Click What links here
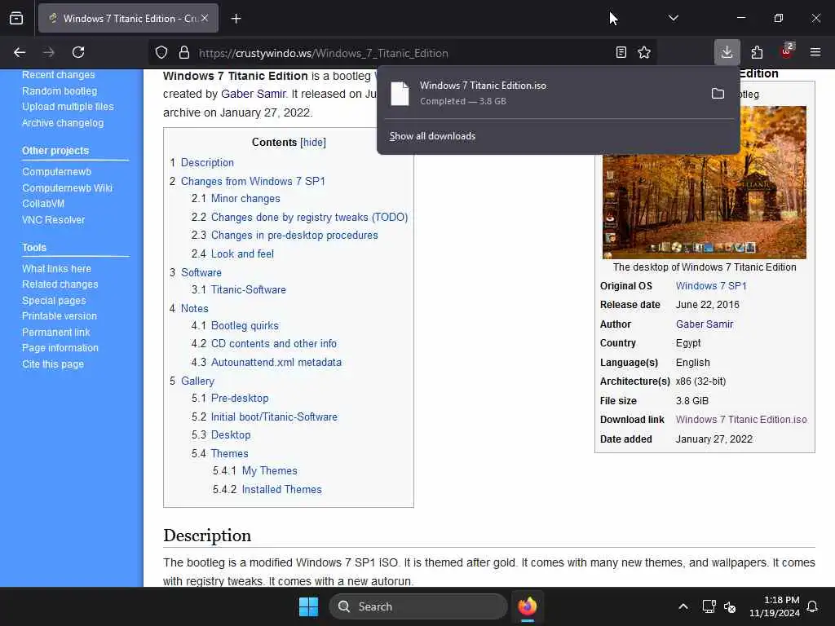 click(56, 269)
